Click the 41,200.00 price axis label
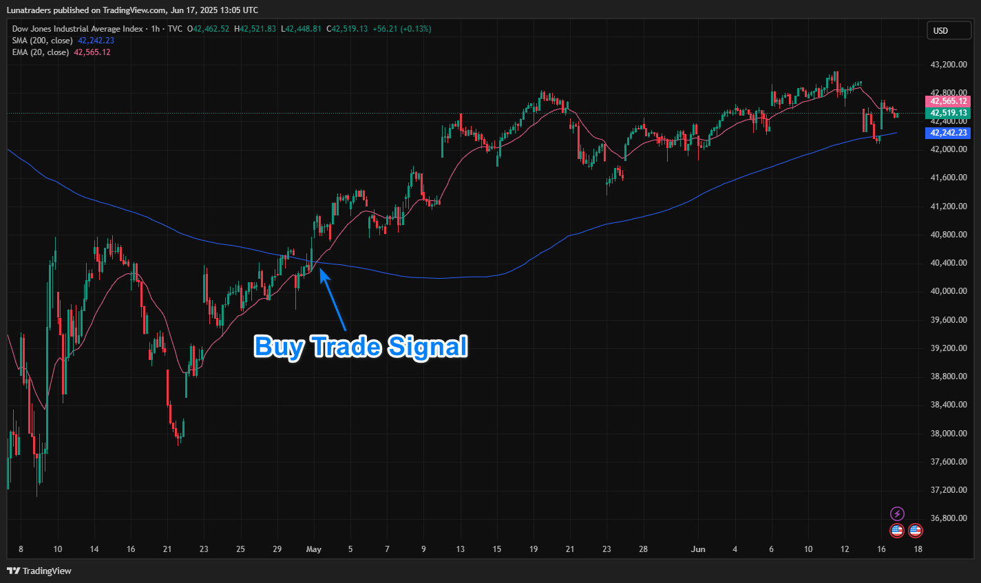 point(949,206)
